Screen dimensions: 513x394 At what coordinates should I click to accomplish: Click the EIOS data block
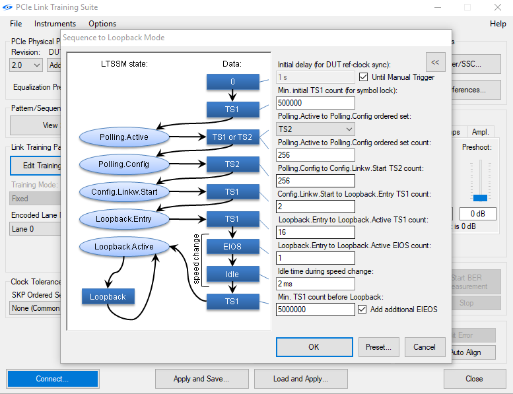tap(232, 247)
